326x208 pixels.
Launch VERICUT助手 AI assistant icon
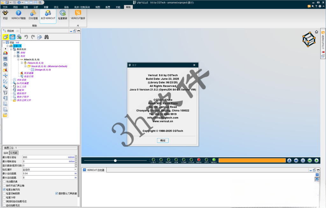click(x=78, y=13)
